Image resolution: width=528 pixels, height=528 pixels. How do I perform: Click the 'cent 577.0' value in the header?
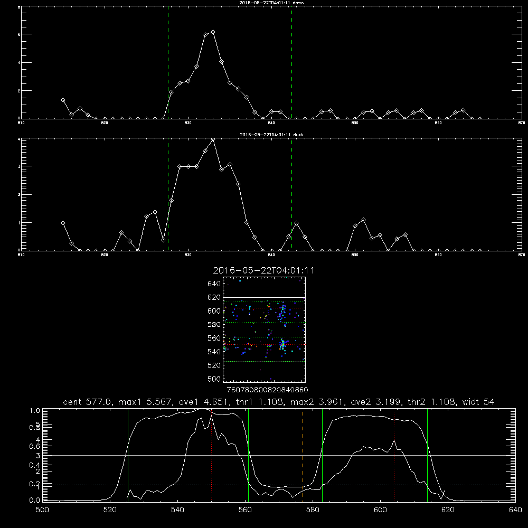tap(89, 402)
